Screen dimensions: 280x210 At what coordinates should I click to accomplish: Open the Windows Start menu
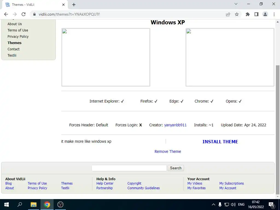click(7, 205)
